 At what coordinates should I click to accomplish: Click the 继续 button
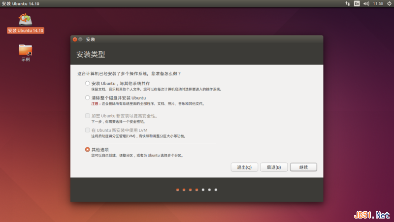pyautogui.click(x=303, y=167)
